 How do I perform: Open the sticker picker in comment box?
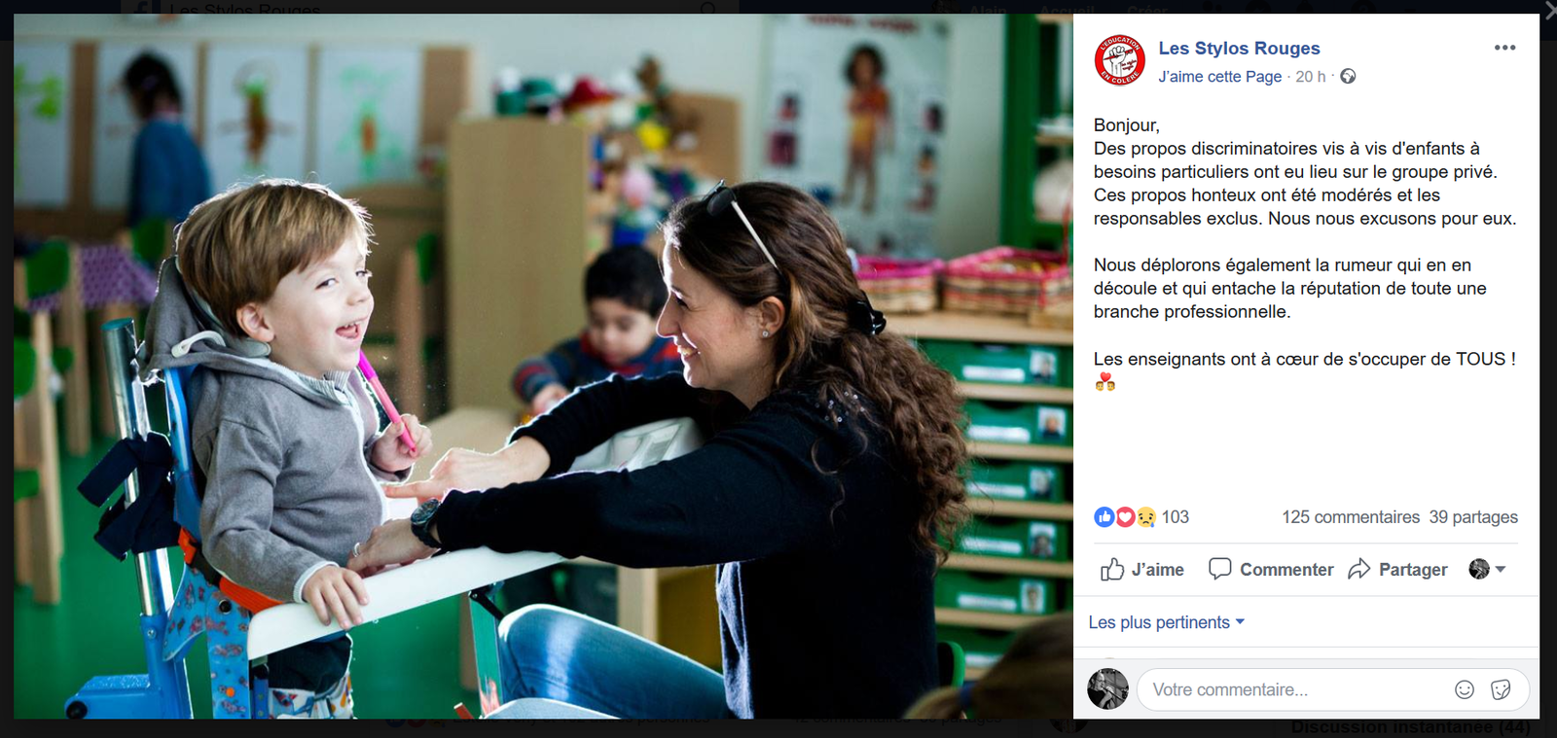pyautogui.click(x=1501, y=689)
